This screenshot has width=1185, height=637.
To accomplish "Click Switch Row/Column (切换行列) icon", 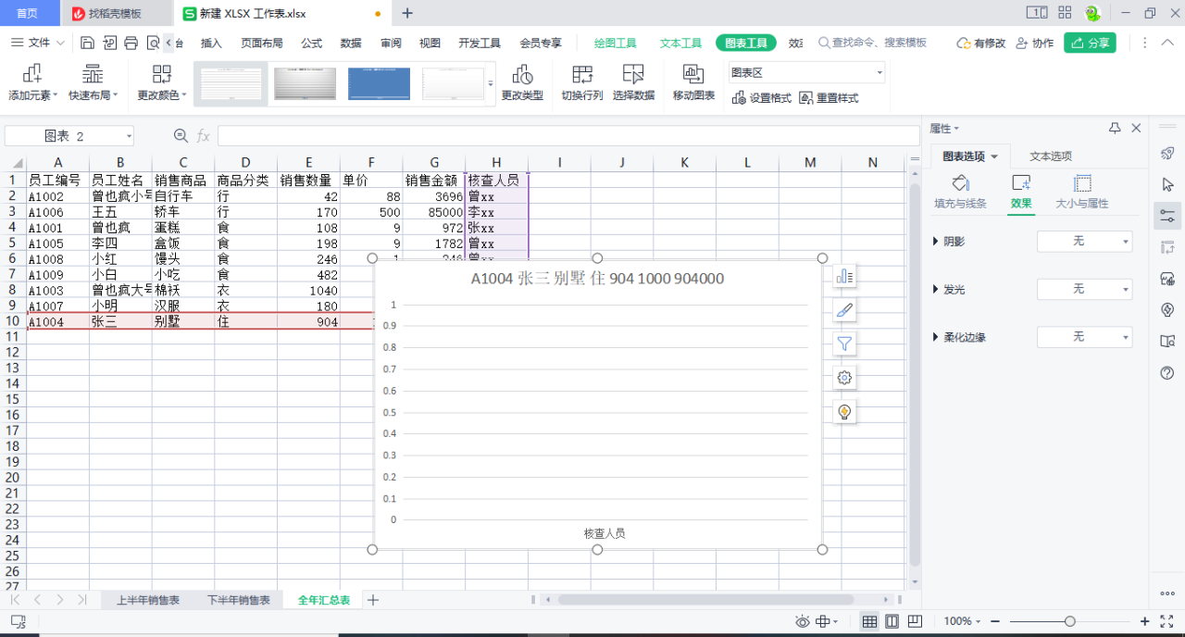I will 582,83.
